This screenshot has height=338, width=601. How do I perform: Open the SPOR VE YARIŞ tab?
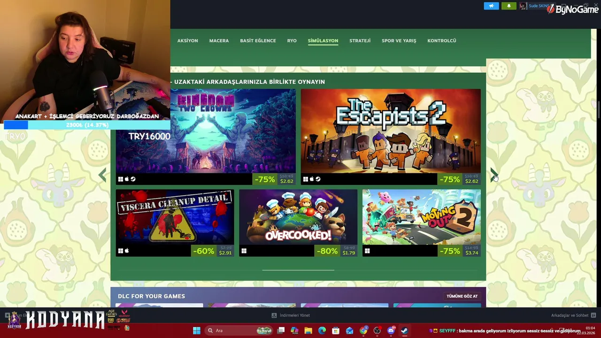399,41
